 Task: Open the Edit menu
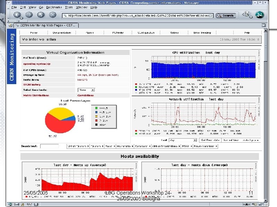23,7
